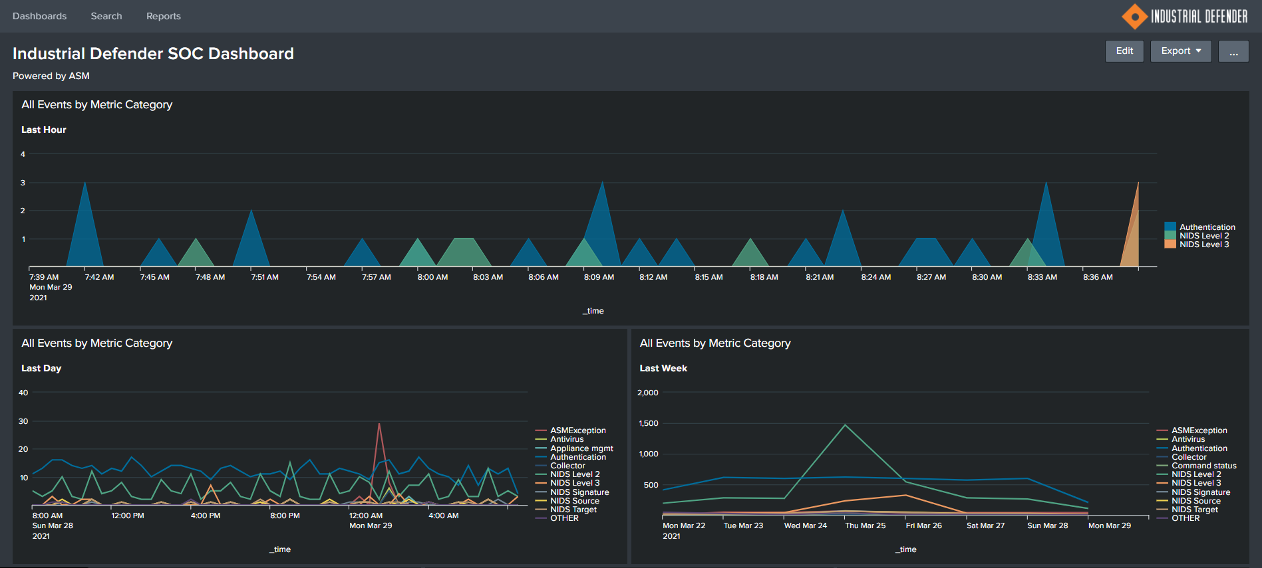Select Collector legend in Last Week chart
This screenshot has width=1262, height=568.
(1182, 457)
